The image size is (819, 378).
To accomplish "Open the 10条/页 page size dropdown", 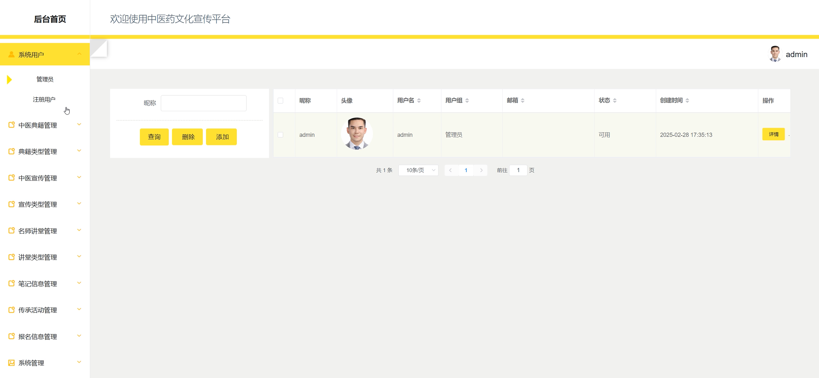I will [418, 170].
